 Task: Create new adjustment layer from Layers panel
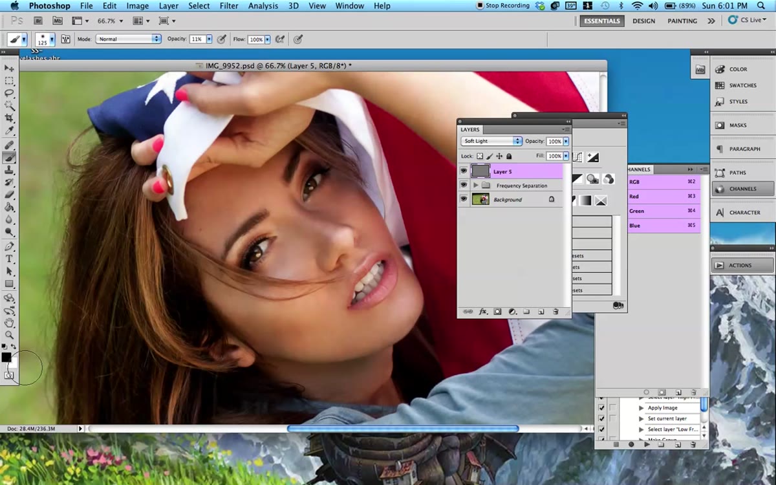512,312
